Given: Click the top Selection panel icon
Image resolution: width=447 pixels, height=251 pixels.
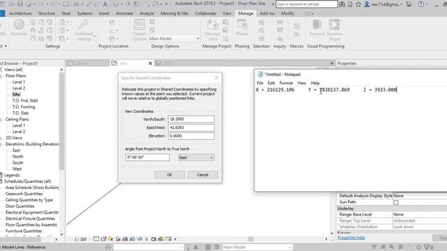Looking at the screenshot, I should pos(261,22).
